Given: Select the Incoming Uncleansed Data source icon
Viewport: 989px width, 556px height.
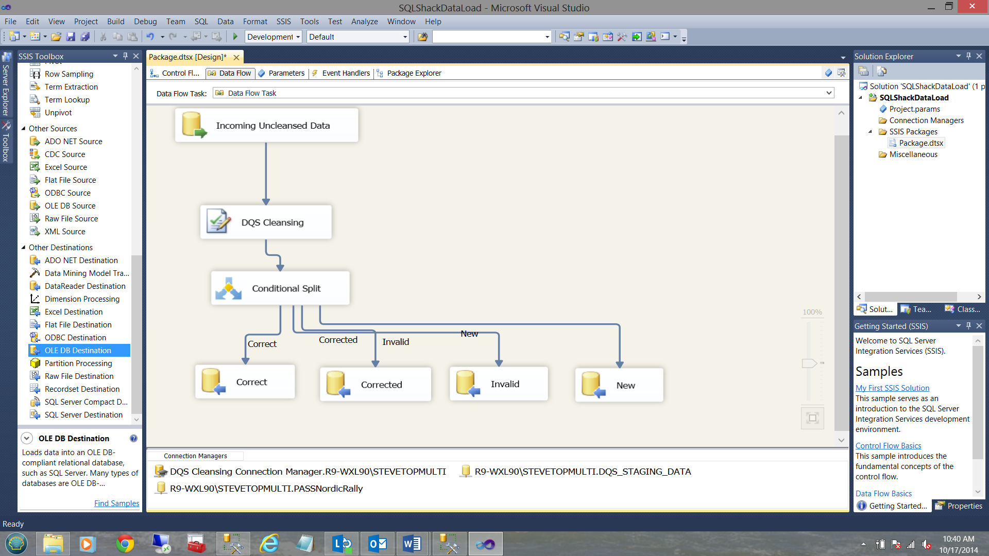Looking at the screenshot, I should click(194, 125).
